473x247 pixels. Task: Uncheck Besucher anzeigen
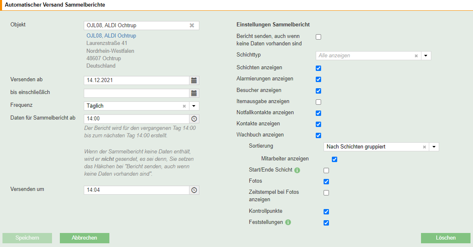click(318, 91)
